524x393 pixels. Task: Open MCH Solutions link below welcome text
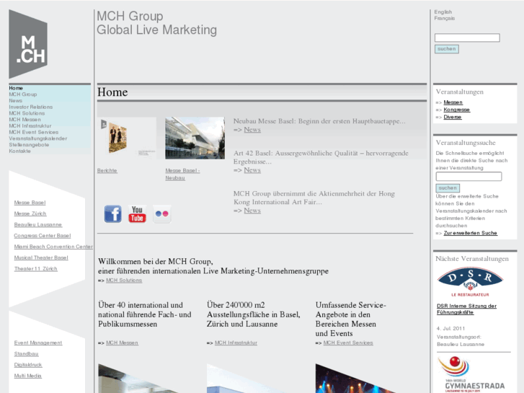124,281
